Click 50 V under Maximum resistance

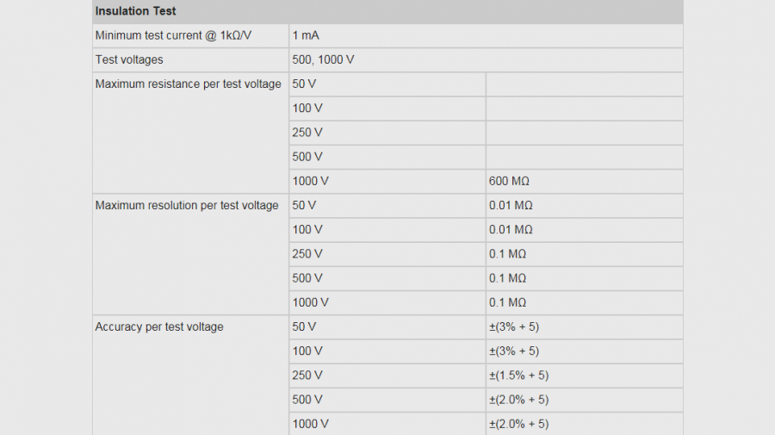coord(387,84)
